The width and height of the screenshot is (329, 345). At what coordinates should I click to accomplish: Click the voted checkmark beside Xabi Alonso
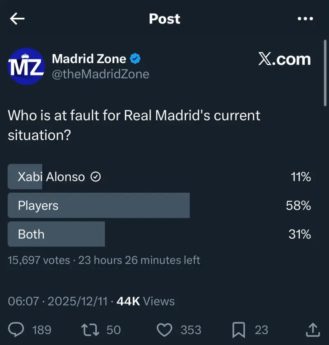(95, 177)
